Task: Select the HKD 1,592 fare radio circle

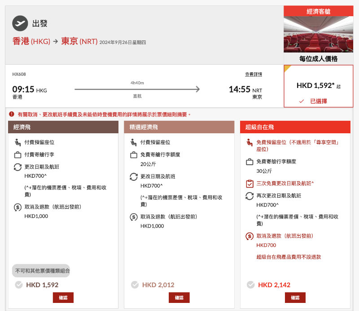Action: [19, 285]
